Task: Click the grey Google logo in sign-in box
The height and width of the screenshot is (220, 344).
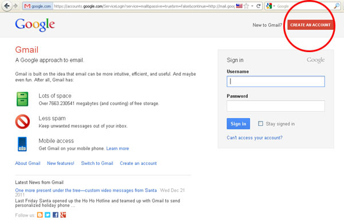Action: pyautogui.click(x=316, y=60)
